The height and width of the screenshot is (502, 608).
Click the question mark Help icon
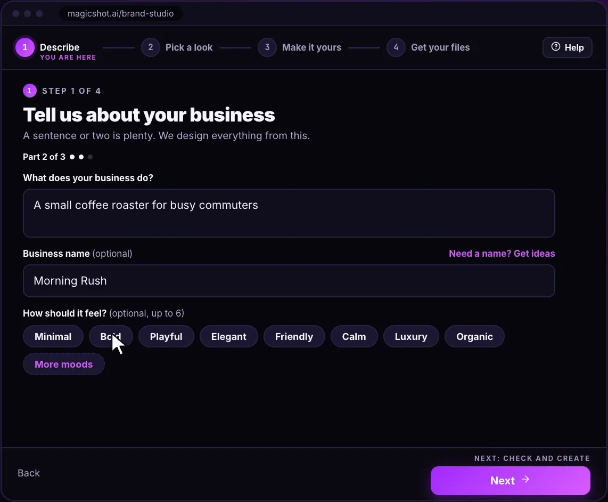point(556,46)
